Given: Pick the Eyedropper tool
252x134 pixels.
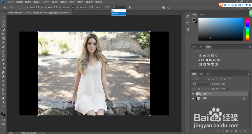Looking at the screenshot, I should 3,43.
